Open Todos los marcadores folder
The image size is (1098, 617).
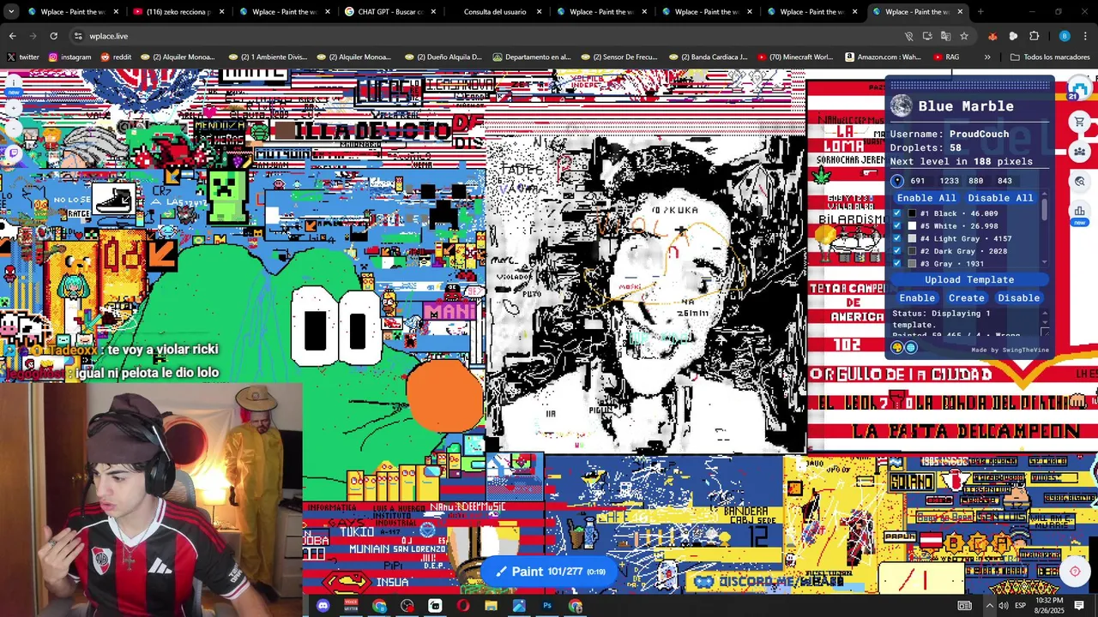(1050, 57)
